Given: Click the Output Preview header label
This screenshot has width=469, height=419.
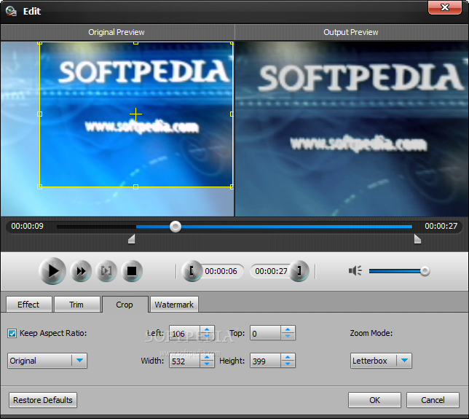Looking at the screenshot, I should pyautogui.click(x=351, y=32).
